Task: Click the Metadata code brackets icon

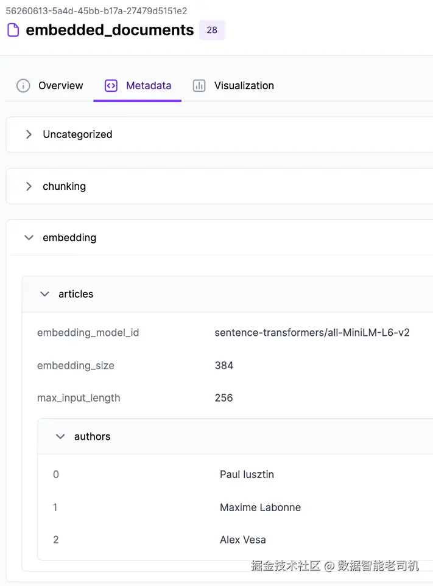Action: coord(111,86)
